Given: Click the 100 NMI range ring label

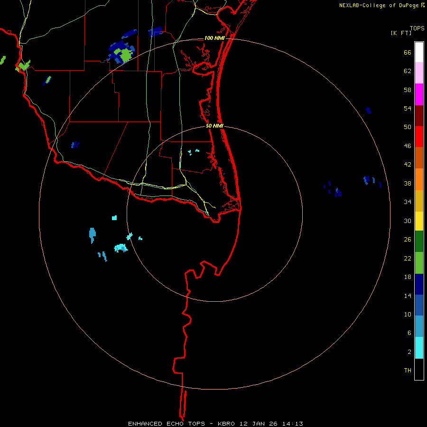Looking at the screenshot, I should (x=214, y=38).
